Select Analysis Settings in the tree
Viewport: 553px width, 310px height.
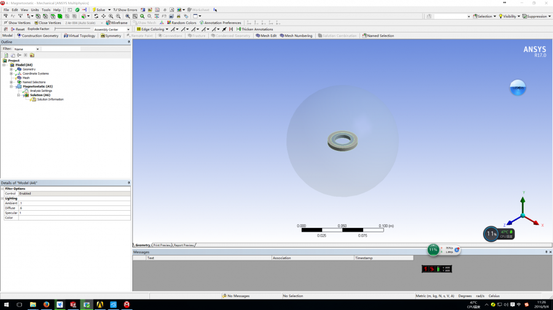tap(41, 91)
